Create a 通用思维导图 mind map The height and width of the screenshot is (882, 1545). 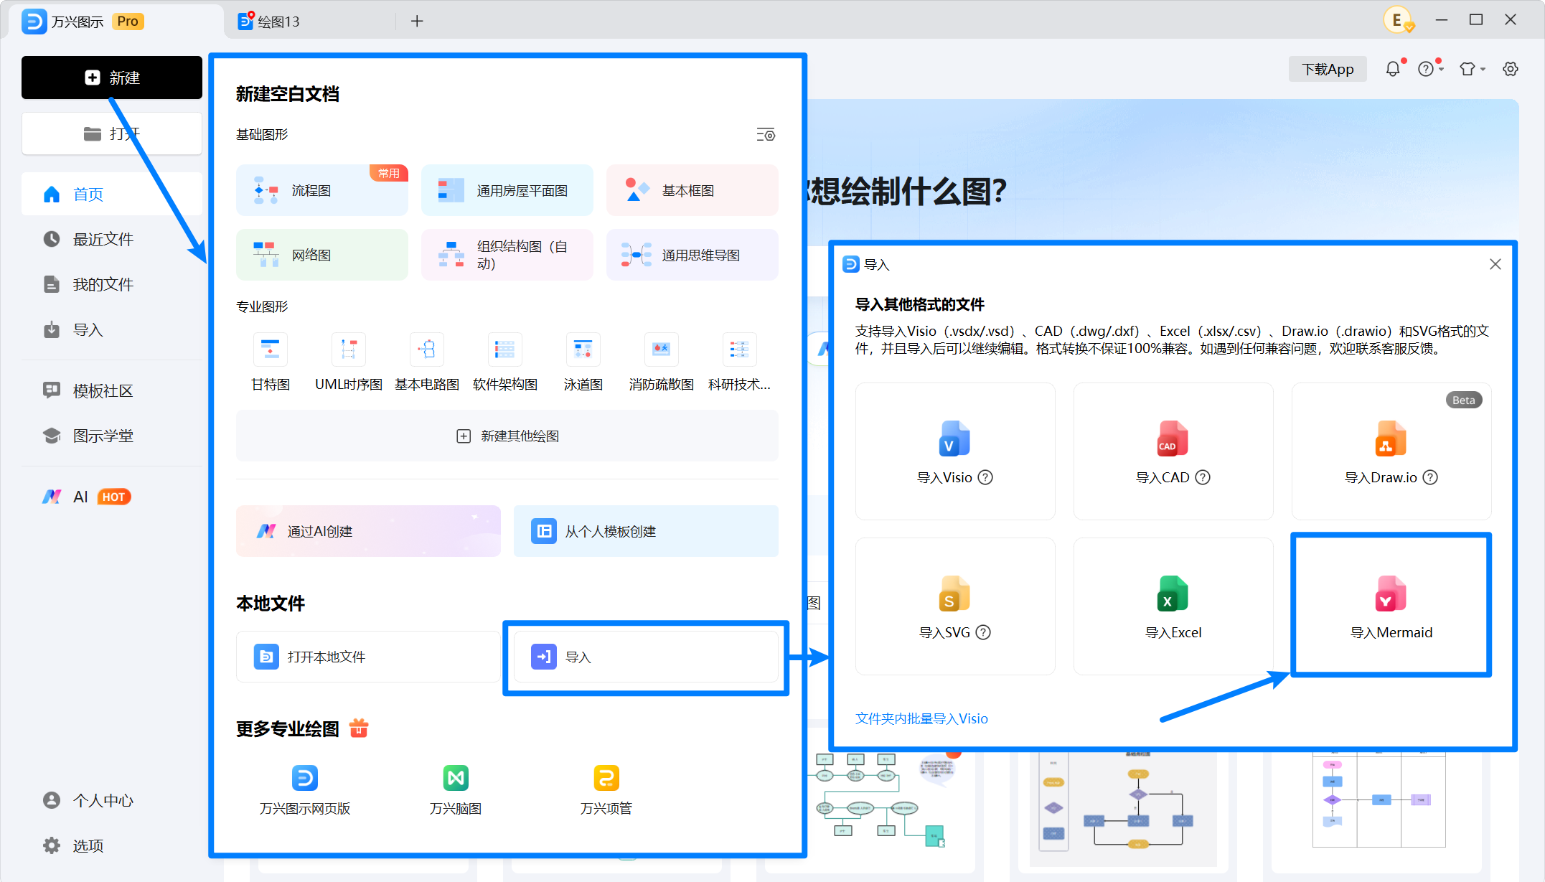[692, 255]
